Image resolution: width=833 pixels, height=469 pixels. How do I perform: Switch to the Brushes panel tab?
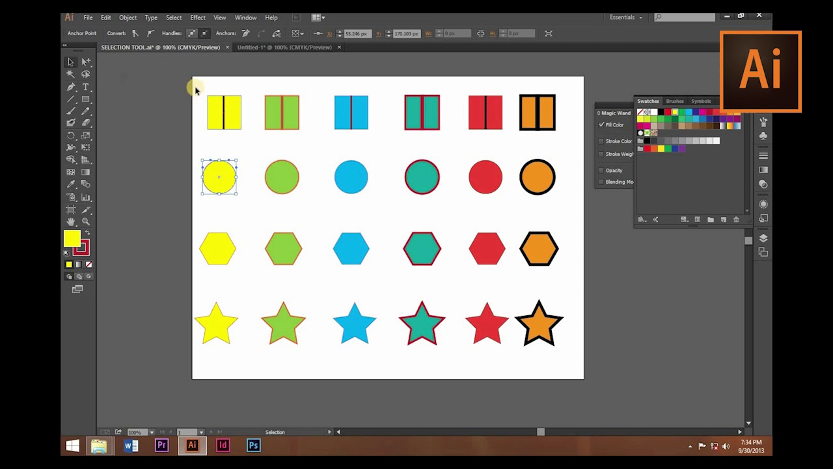(x=675, y=101)
